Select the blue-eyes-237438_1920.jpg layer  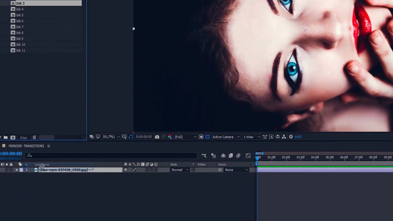coord(64,170)
